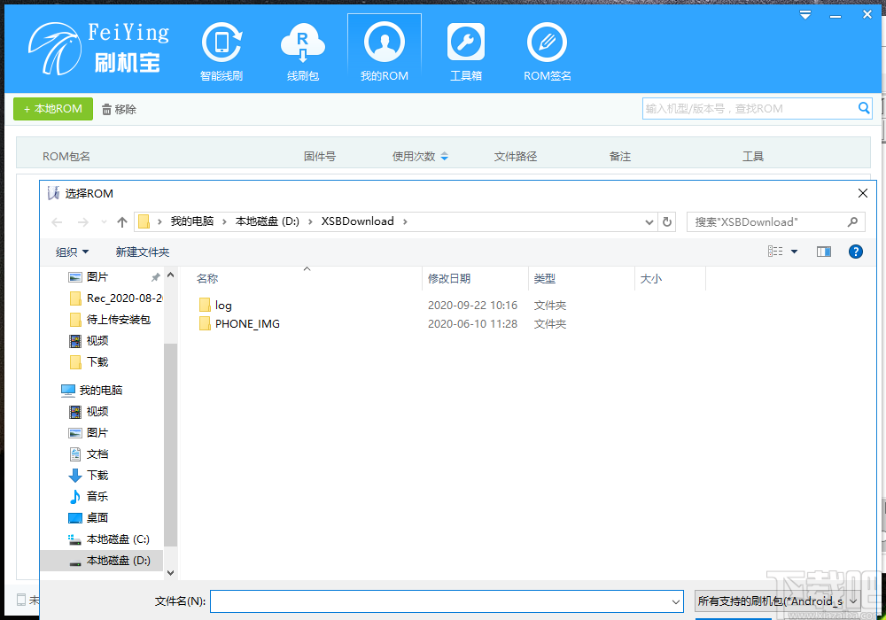The image size is (886, 620).
Task: Click the 移除 remove button
Action: coord(120,110)
